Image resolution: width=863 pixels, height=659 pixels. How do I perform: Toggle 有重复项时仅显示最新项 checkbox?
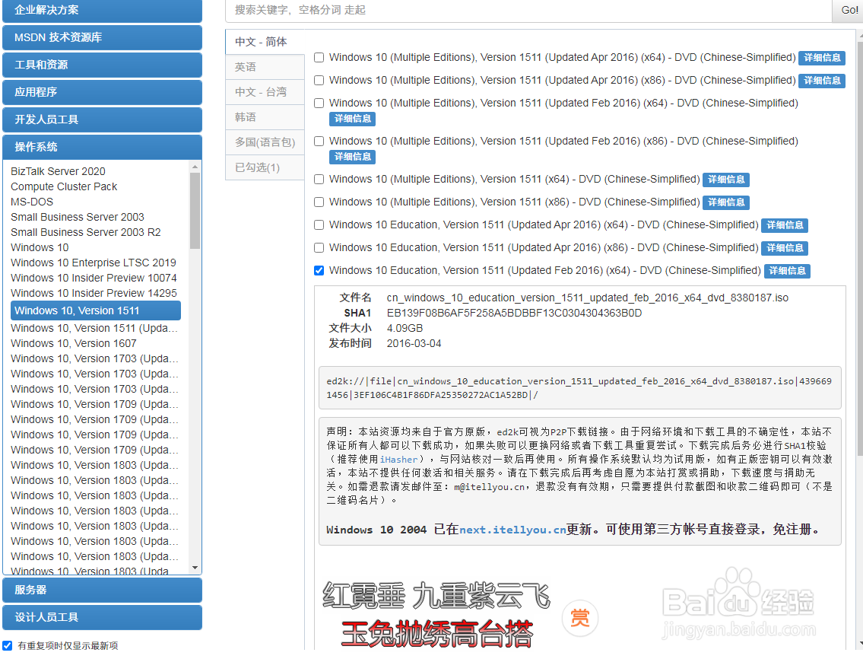[7, 646]
